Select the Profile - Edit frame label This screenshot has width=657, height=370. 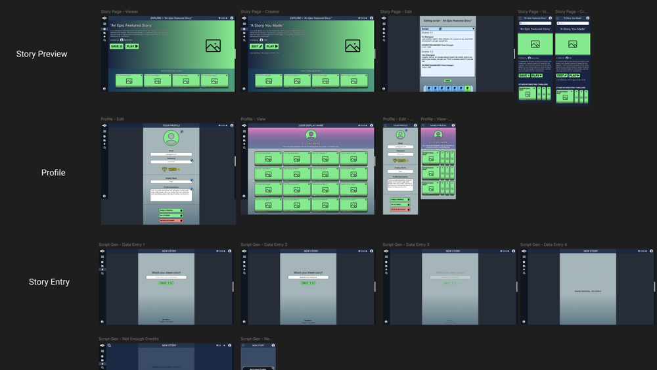(112, 119)
